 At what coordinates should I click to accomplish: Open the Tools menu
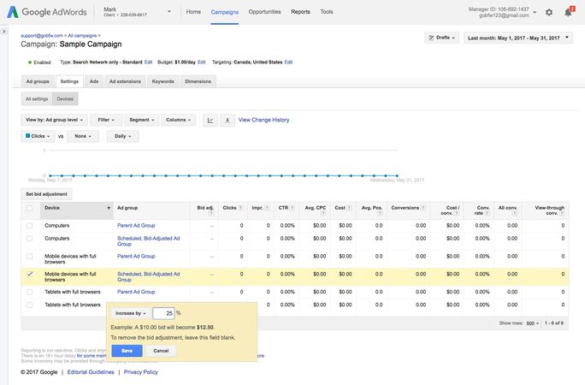click(x=327, y=12)
